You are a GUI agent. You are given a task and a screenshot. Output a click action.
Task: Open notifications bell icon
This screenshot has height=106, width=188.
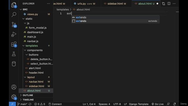(x=174, y=104)
